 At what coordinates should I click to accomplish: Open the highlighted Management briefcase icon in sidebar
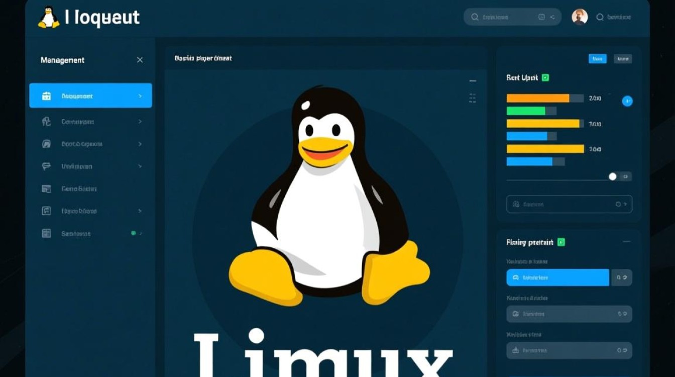click(x=46, y=95)
